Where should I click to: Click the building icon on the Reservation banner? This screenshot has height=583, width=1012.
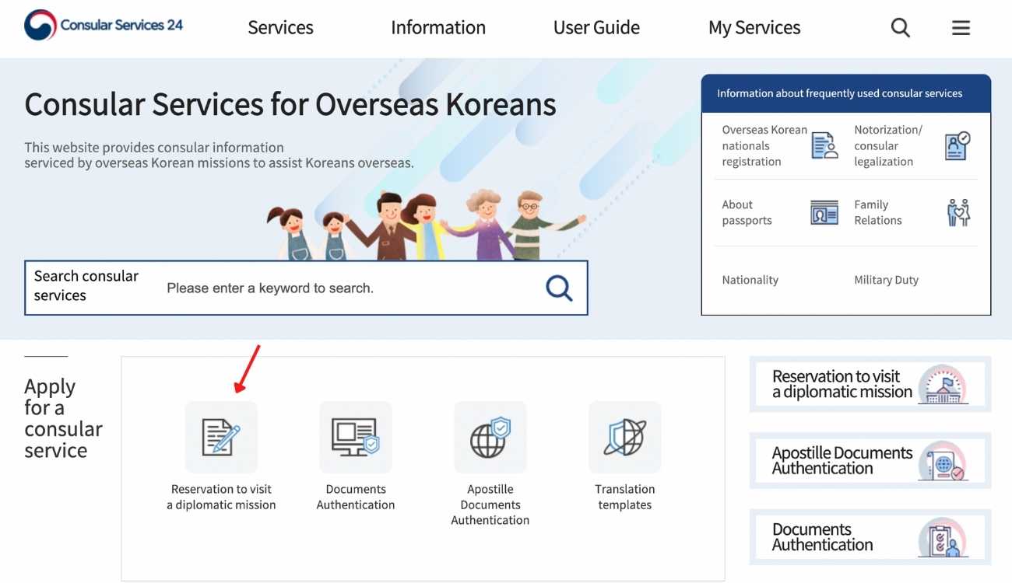[x=943, y=385]
